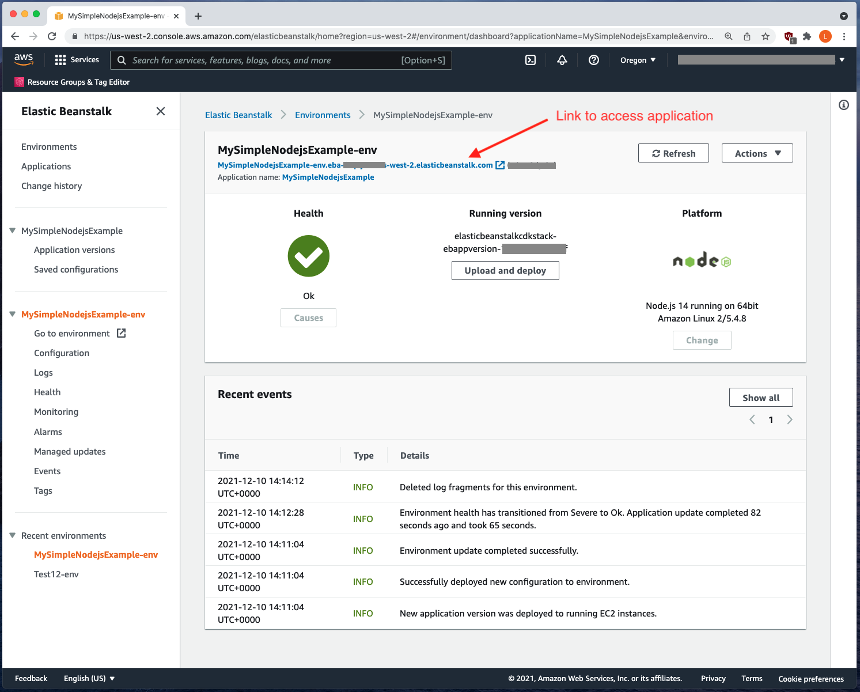Open Configuration in the sidebar
This screenshot has height=692, width=860.
click(62, 353)
